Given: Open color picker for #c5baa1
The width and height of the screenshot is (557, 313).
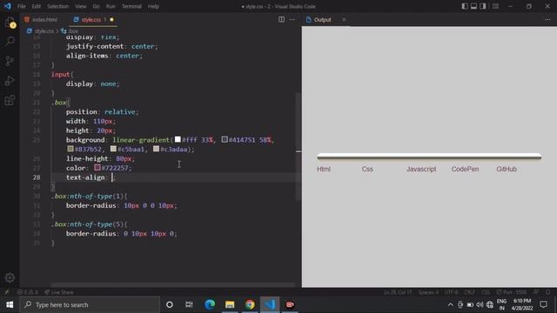Looking at the screenshot, I should [113, 149].
